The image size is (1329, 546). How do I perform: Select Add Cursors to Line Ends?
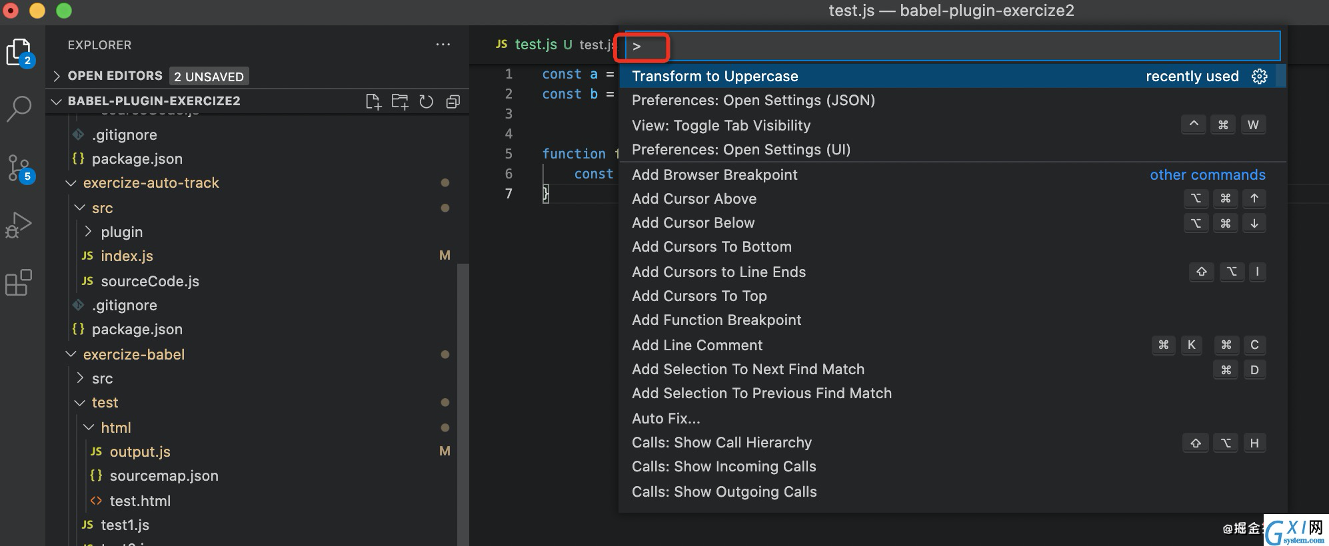tap(952, 272)
